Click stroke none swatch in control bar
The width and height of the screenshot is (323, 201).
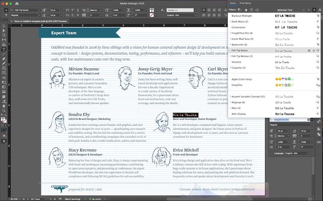(151, 15)
